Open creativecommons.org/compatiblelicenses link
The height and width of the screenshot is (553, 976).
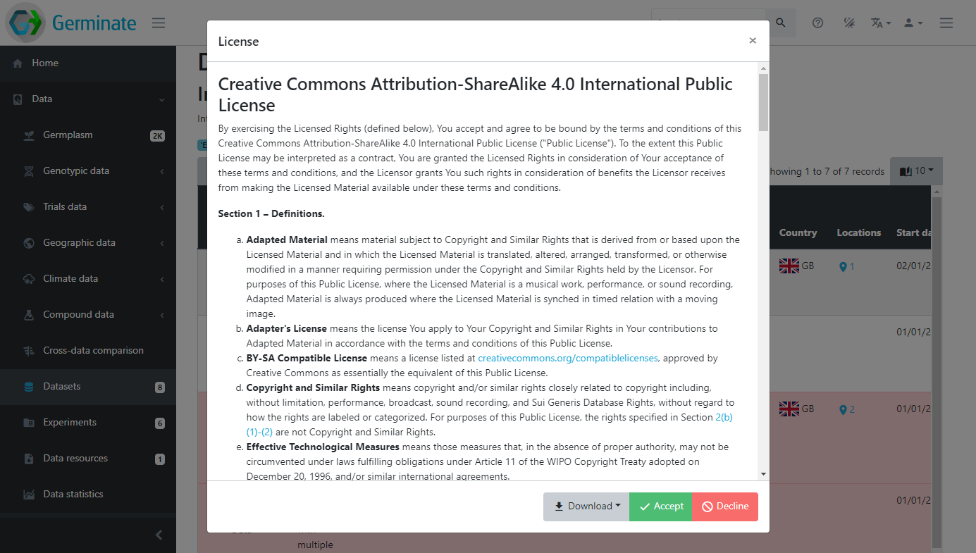point(567,358)
